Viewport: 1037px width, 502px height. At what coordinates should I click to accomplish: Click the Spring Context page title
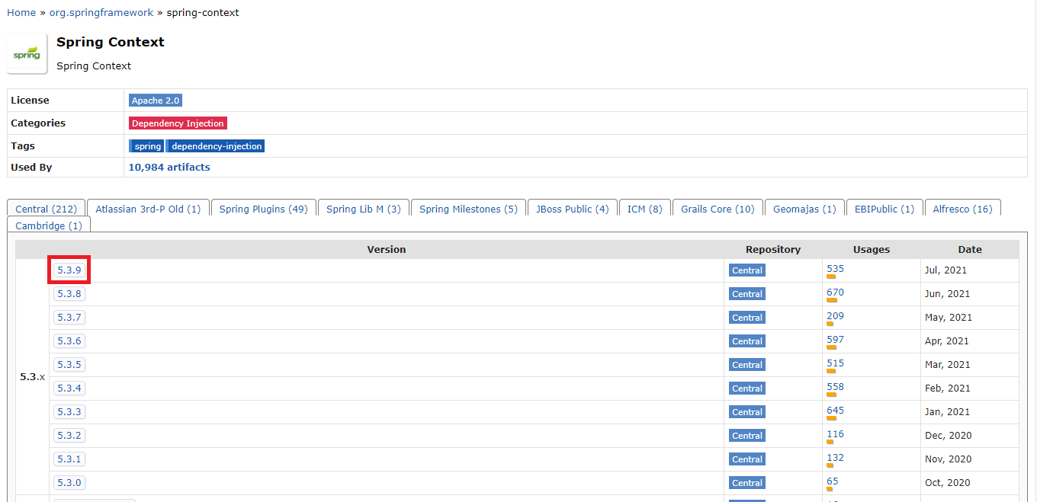click(111, 42)
